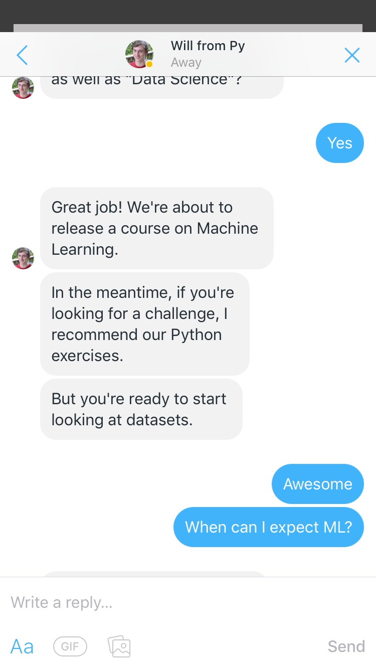Tap the partial 'as well as Data Science' message
This screenshot has width=376, height=669.
click(x=161, y=86)
